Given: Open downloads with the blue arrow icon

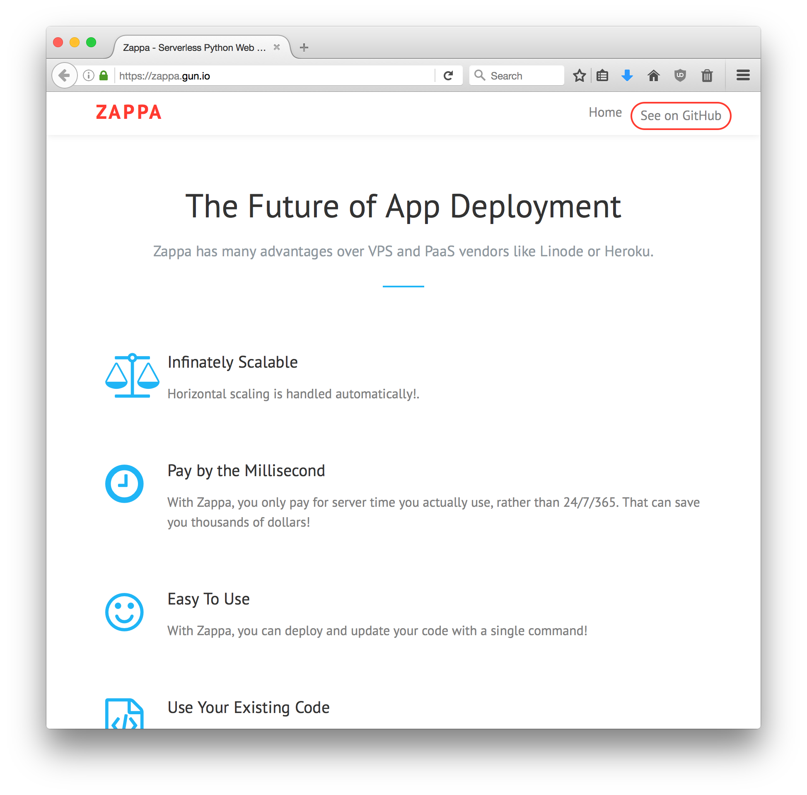Looking at the screenshot, I should coord(627,76).
